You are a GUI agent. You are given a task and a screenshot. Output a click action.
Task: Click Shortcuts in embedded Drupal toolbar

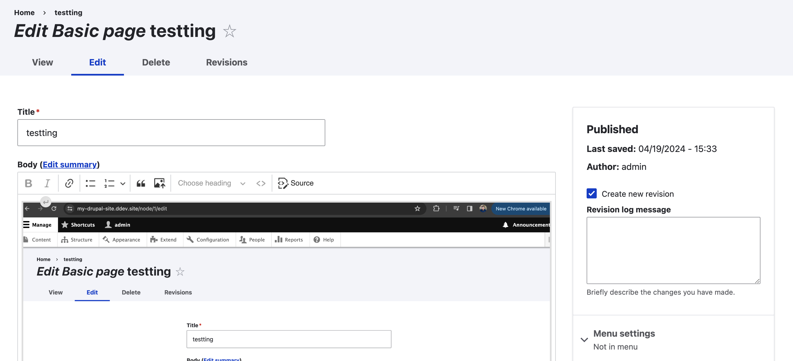tap(78, 225)
